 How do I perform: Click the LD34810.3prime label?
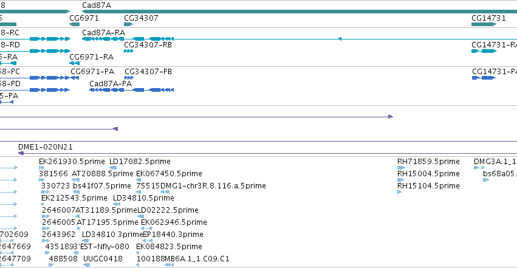coord(112,235)
